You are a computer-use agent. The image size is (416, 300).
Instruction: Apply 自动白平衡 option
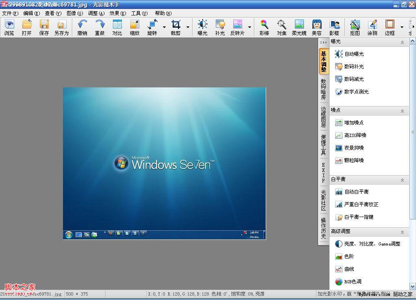pyautogui.click(x=352, y=192)
